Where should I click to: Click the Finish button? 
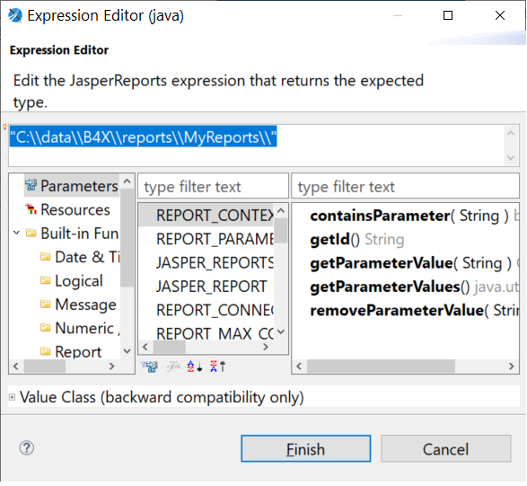click(x=305, y=448)
